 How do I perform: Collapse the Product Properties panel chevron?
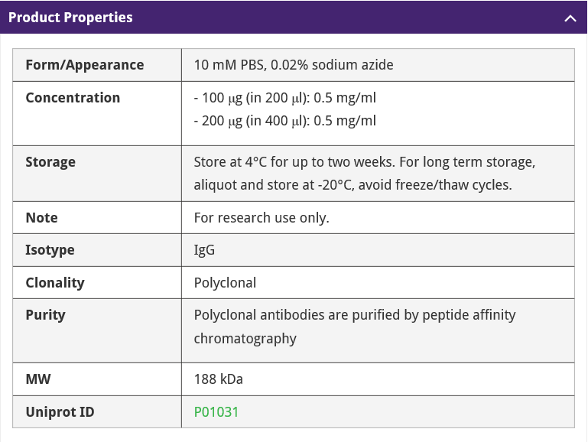[x=570, y=18]
